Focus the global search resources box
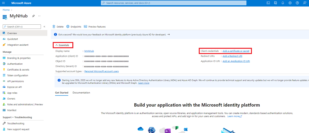This screenshot has width=309, height=133. click(x=174, y=3)
